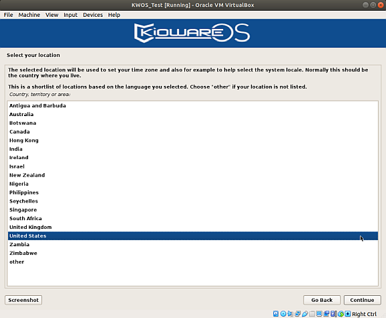Viewport: 386px width, 318px height.
Task: Choose Hong Kong as location
Action: coord(193,140)
